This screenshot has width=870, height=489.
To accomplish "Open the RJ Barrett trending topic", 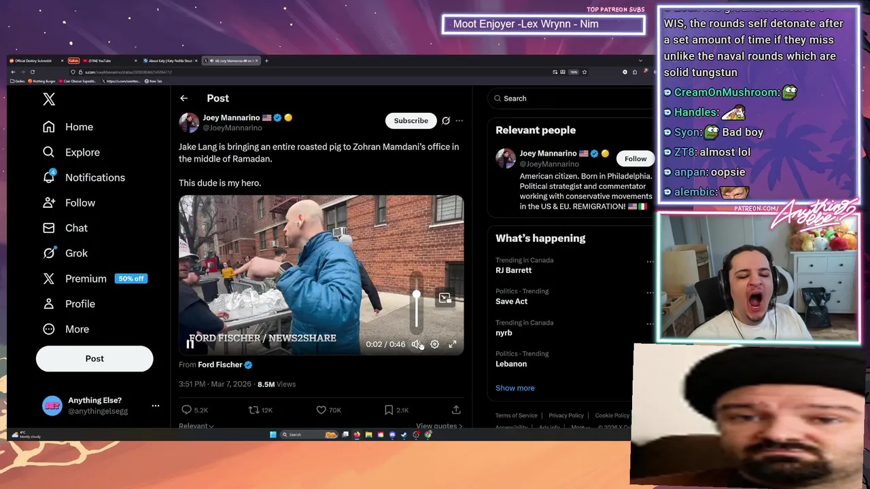I will pyautogui.click(x=514, y=270).
